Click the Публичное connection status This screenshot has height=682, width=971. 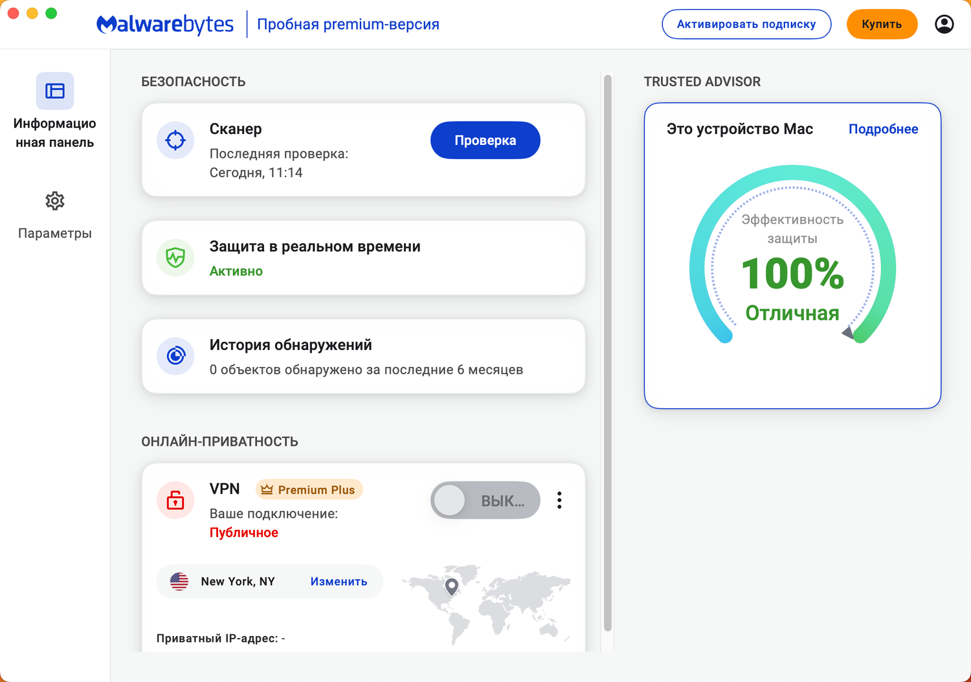(244, 533)
